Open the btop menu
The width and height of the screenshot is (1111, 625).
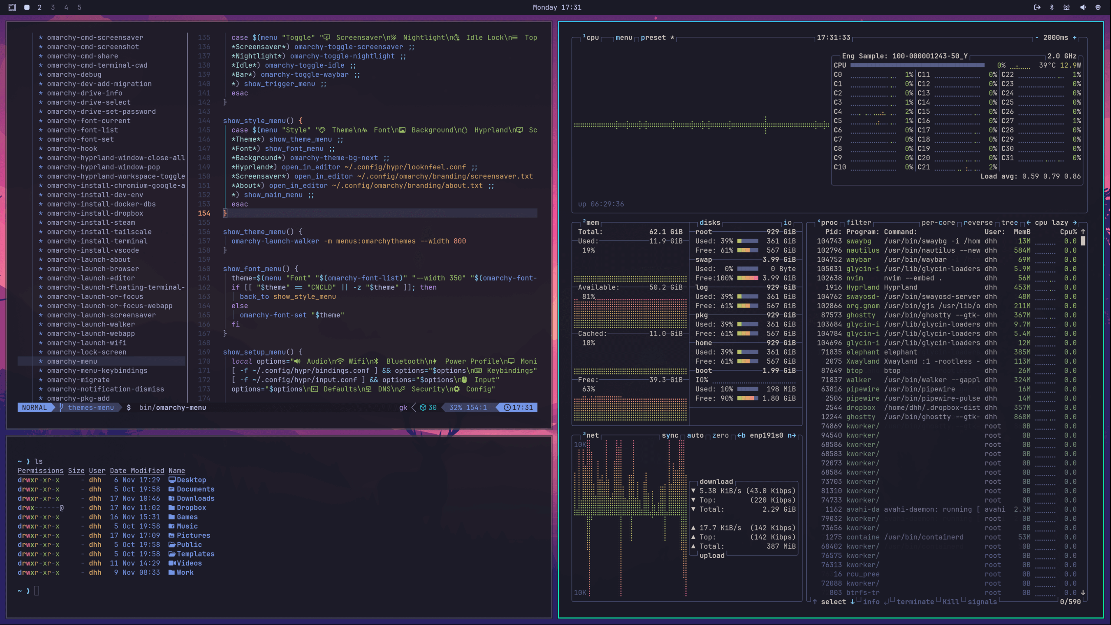[x=624, y=38]
